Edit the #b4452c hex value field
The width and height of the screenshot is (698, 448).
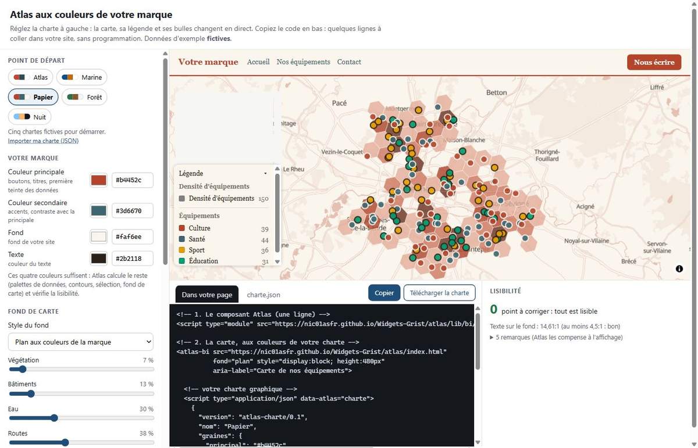click(132, 180)
